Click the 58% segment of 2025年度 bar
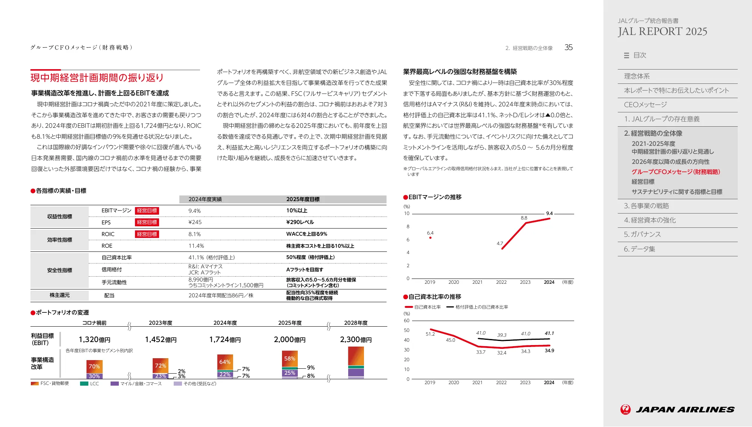 (290, 359)
